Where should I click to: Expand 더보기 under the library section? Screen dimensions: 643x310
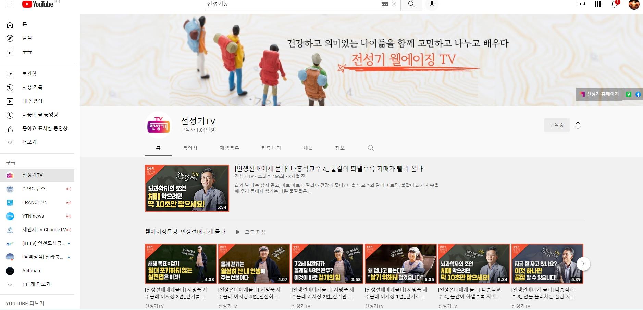pyautogui.click(x=37, y=142)
